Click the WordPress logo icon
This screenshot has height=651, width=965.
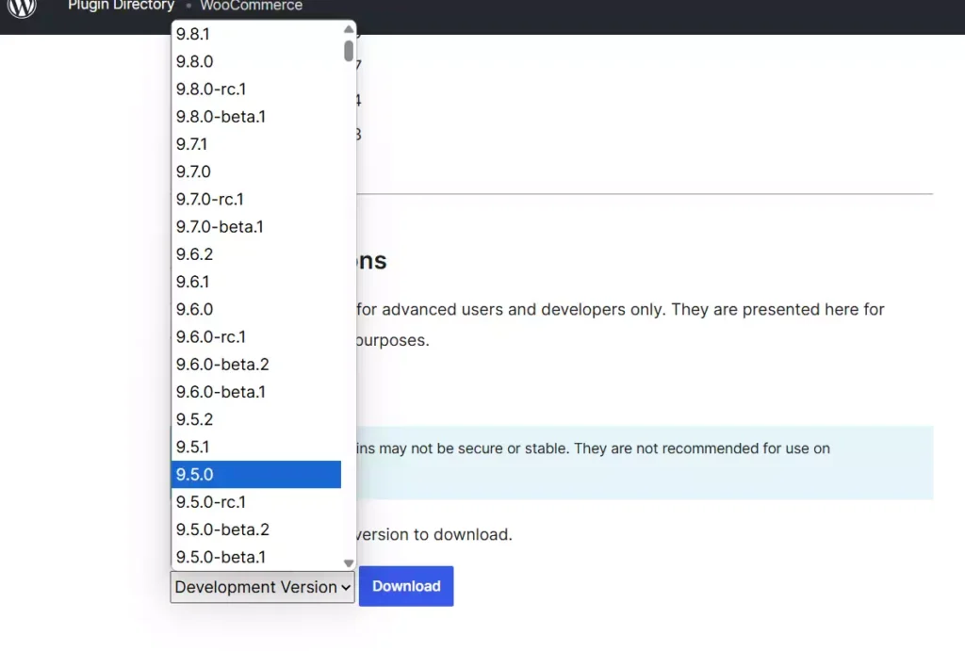pyautogui.click(x=22, y=7)
